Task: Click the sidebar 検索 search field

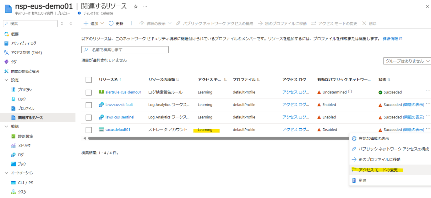Action: click(x=30, y=23)
